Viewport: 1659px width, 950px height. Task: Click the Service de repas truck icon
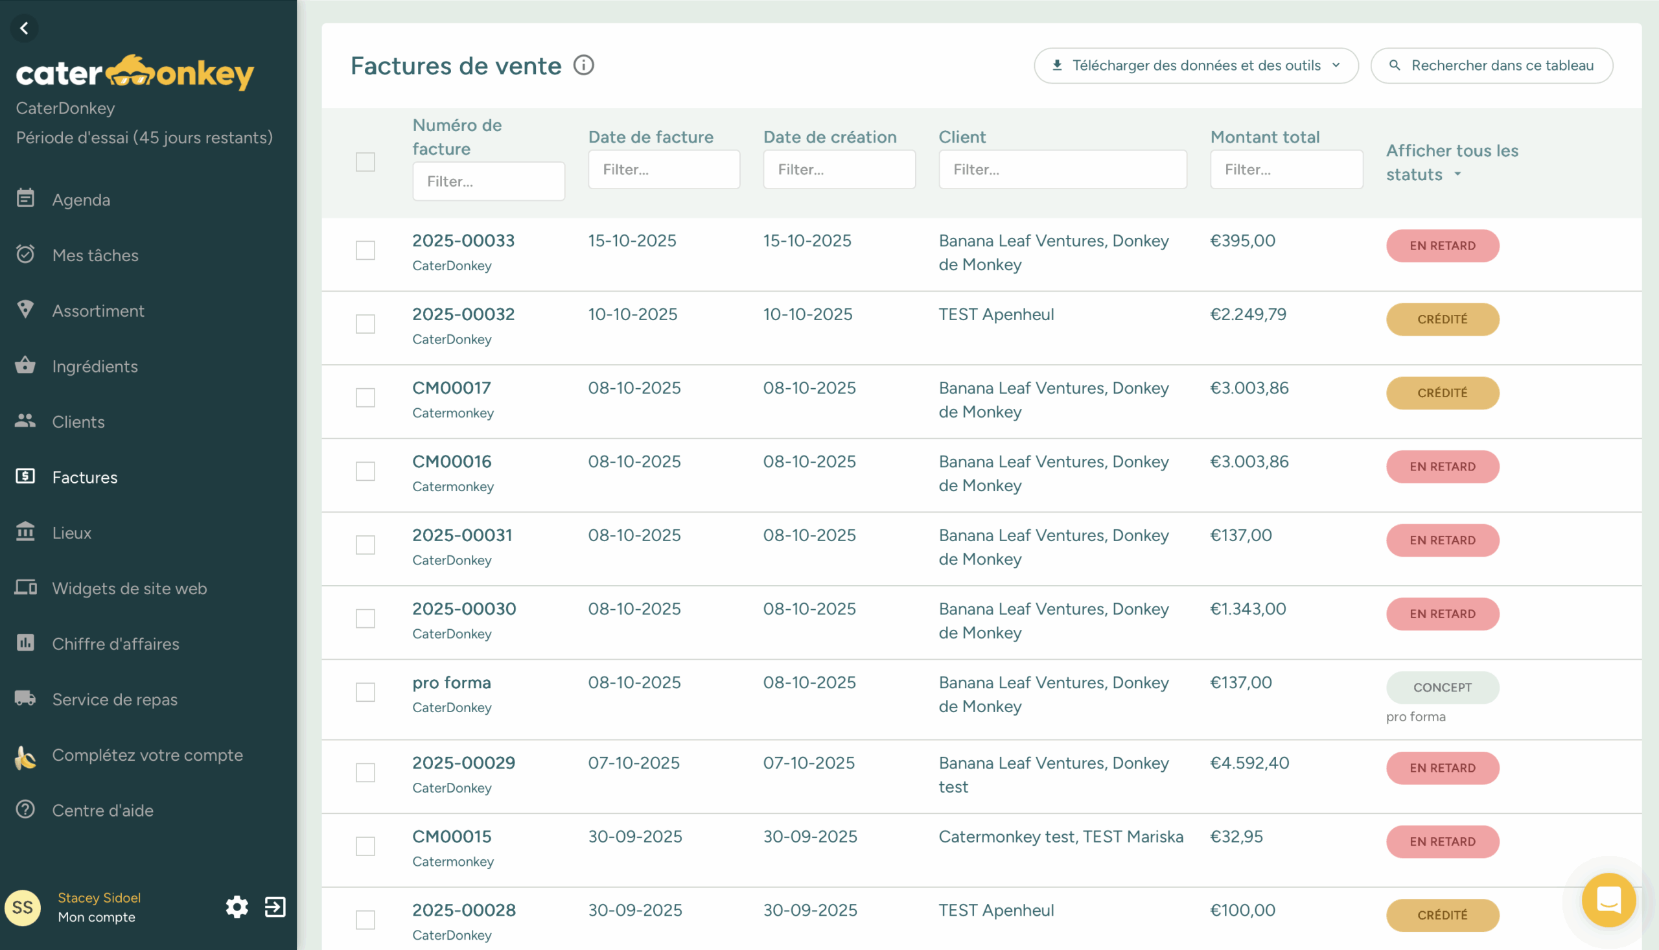tap(25, 698)
